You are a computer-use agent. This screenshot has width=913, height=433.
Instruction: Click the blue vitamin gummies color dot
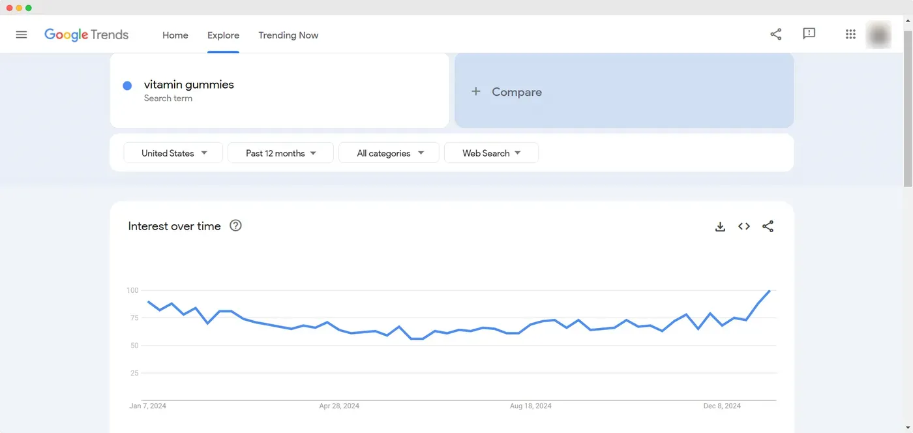tap(127, 85)
